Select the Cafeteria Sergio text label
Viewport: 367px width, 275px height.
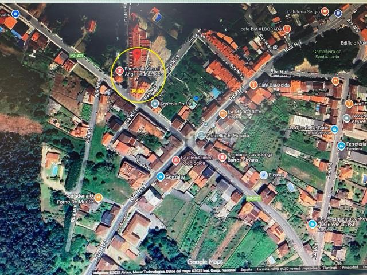coord(303,11)
